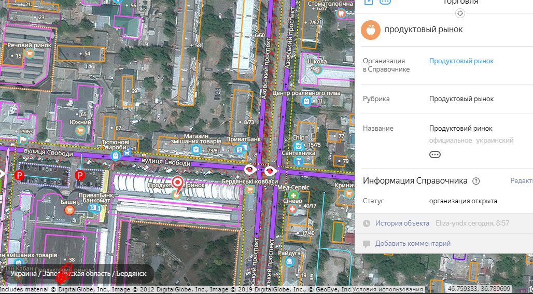The height and width of the screenshot is (294, 533).
Task: Click the help question mark beside Информация Справочника
Action: (476, 181)
